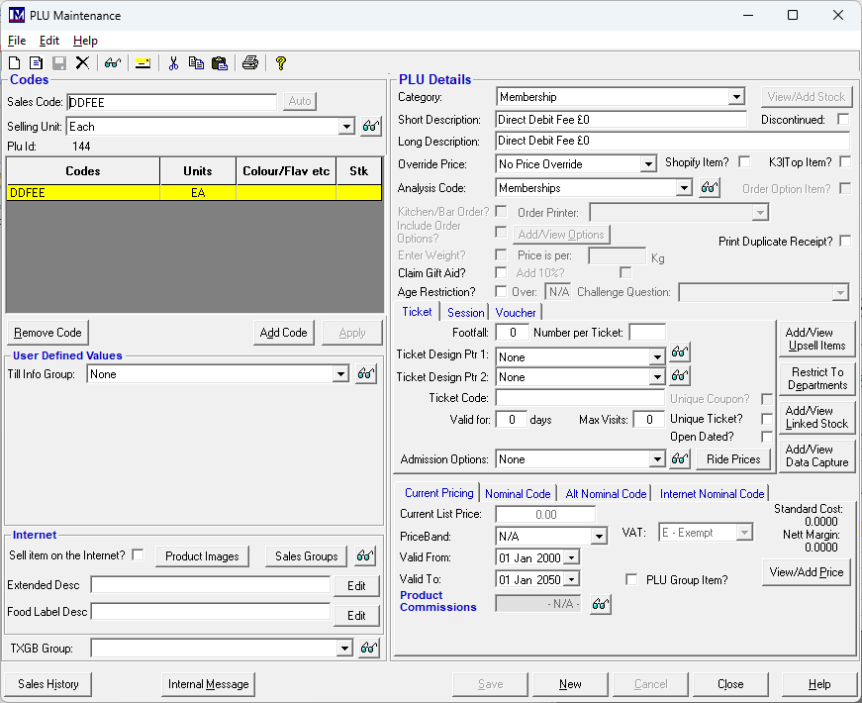Switch to the Session tab
The height and width of the screenshot is (703, 862).
(x=465, y=312)
